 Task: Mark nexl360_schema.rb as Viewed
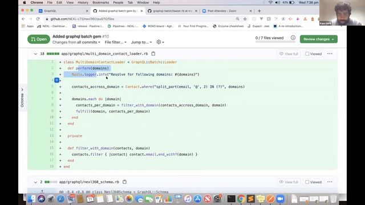pos(307,182)
